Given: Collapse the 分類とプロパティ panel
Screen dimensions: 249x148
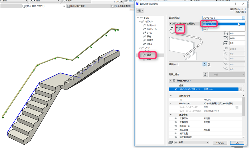Looking at the screenshot, I should click(171, 81).
